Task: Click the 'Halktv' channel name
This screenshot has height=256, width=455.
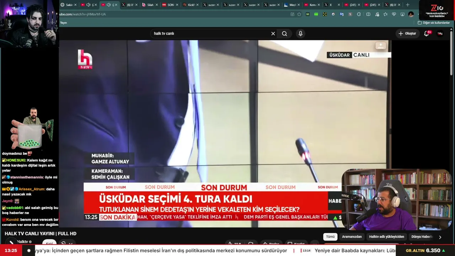Action: (22, 242)
